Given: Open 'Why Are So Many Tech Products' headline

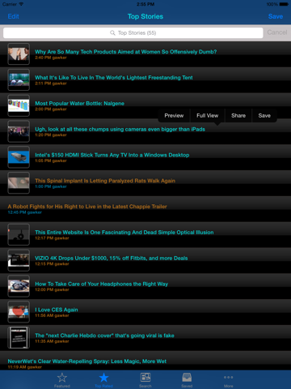Looking at the screenshot, I should click(125, 52).
